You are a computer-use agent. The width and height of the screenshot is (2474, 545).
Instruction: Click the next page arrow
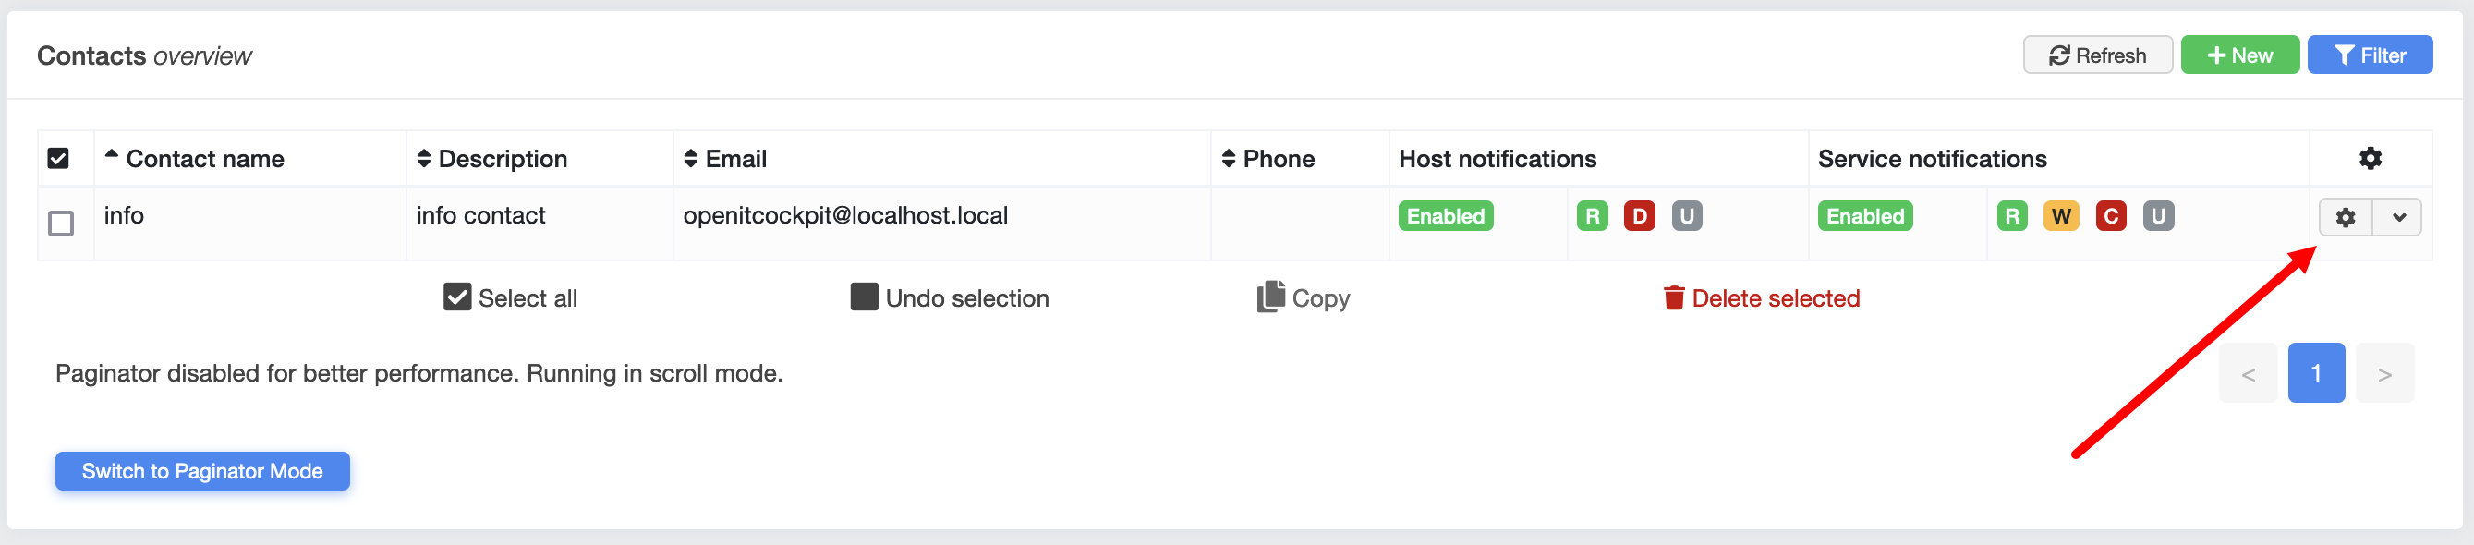(2383, 373)
